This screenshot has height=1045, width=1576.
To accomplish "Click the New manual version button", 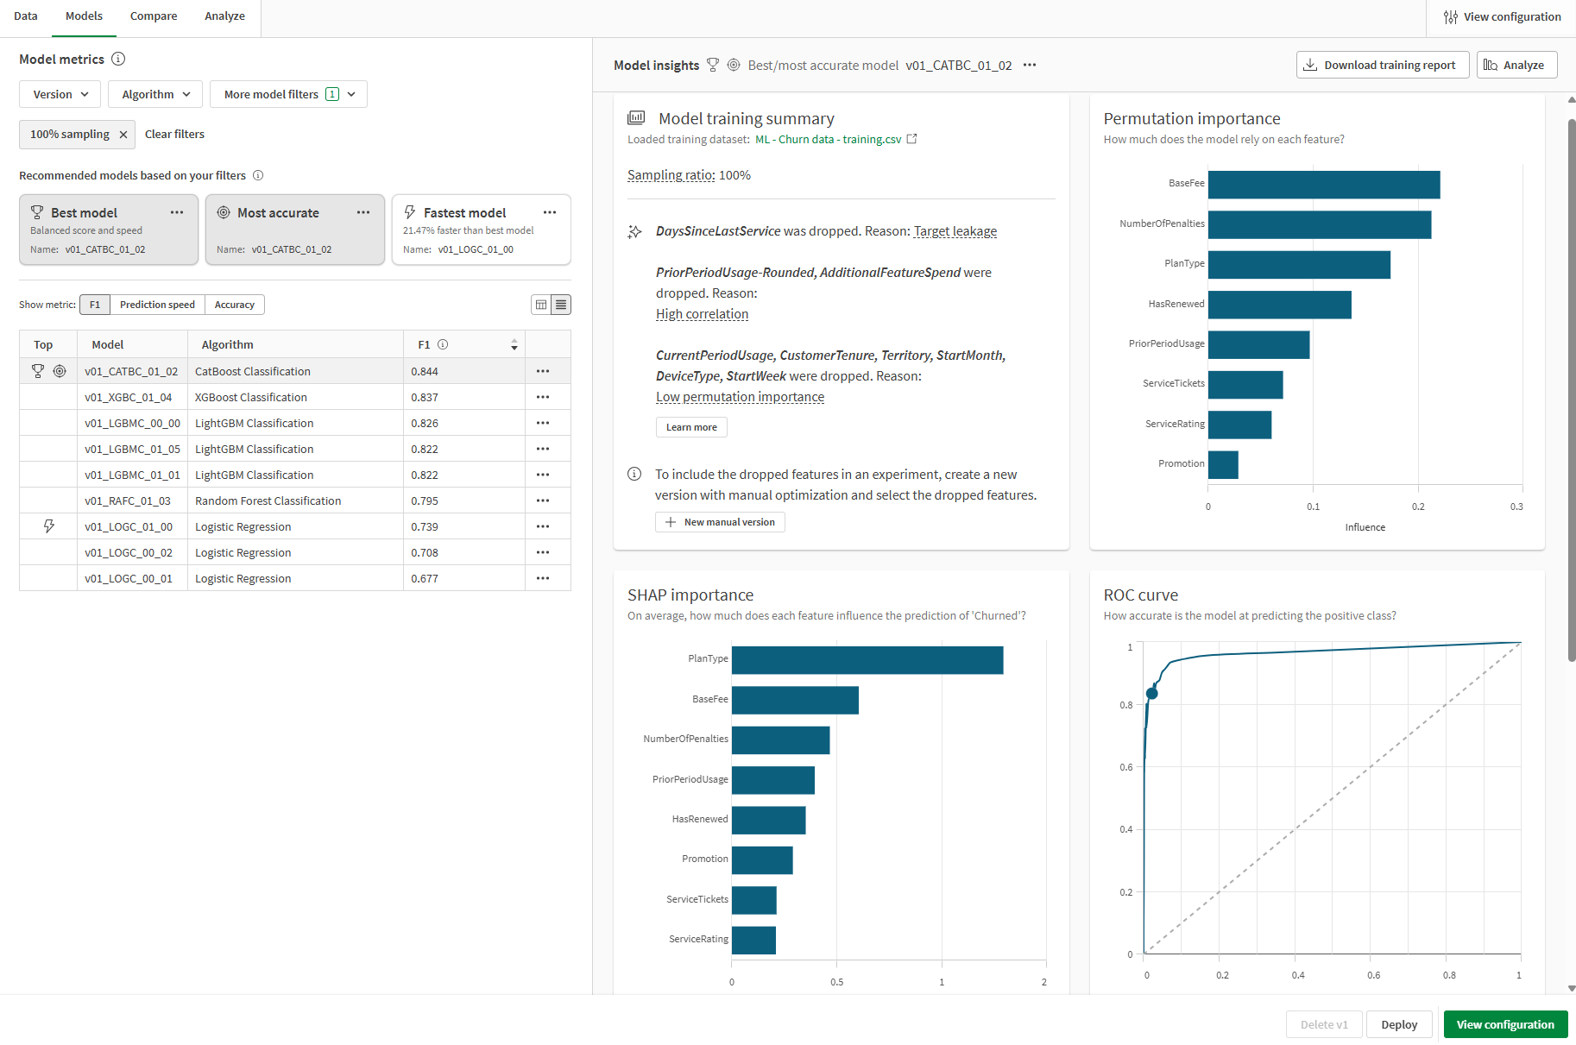I will point(720,522).
